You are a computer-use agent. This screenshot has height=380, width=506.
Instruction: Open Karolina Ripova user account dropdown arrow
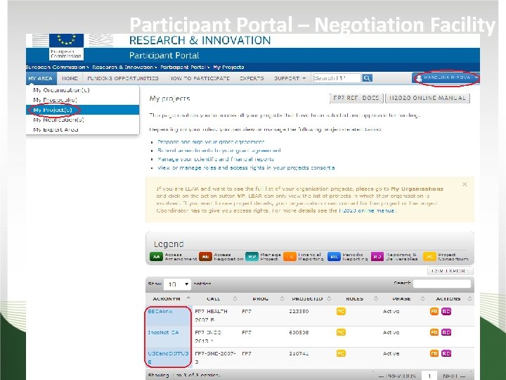click(x=476, y=78)
